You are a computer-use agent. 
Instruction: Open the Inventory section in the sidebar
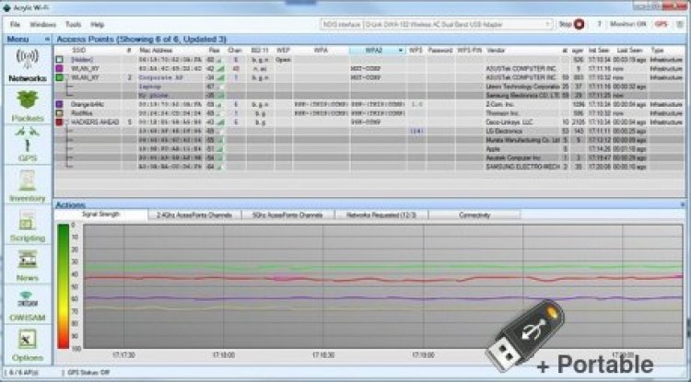pyautogui.click(x=28, y=185)
